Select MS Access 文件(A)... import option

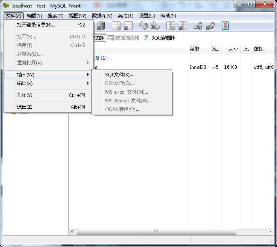pos(132,101)
